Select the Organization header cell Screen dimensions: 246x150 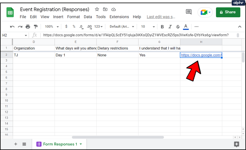(x=34, y=48)
